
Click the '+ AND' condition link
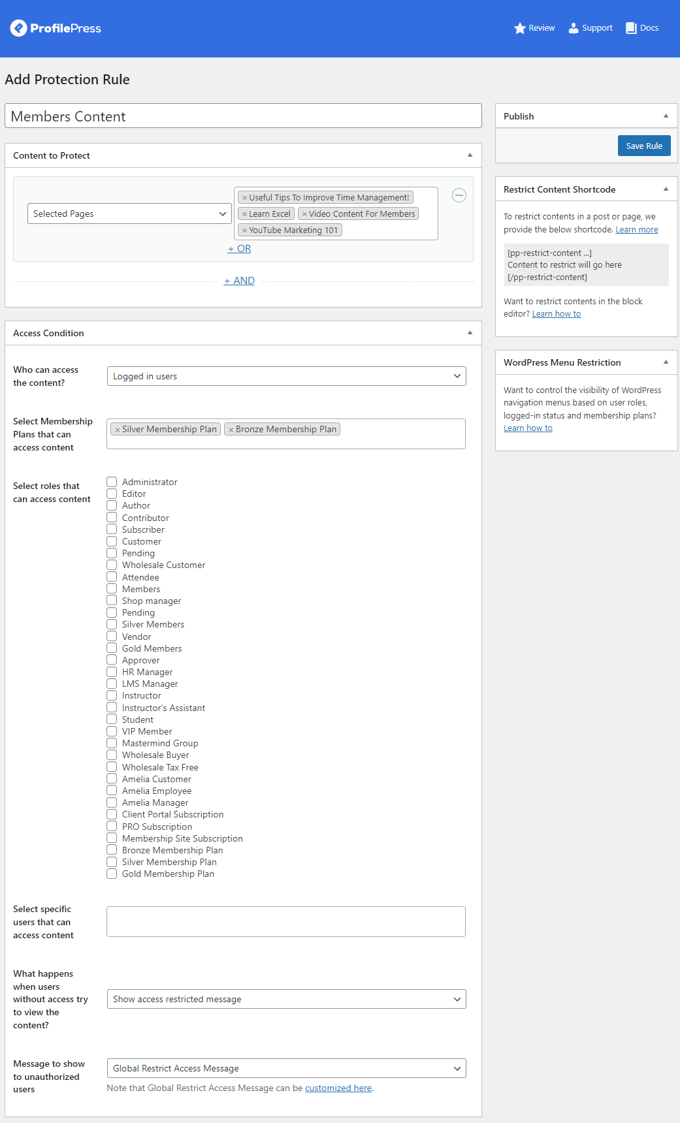tap(240, 281)
